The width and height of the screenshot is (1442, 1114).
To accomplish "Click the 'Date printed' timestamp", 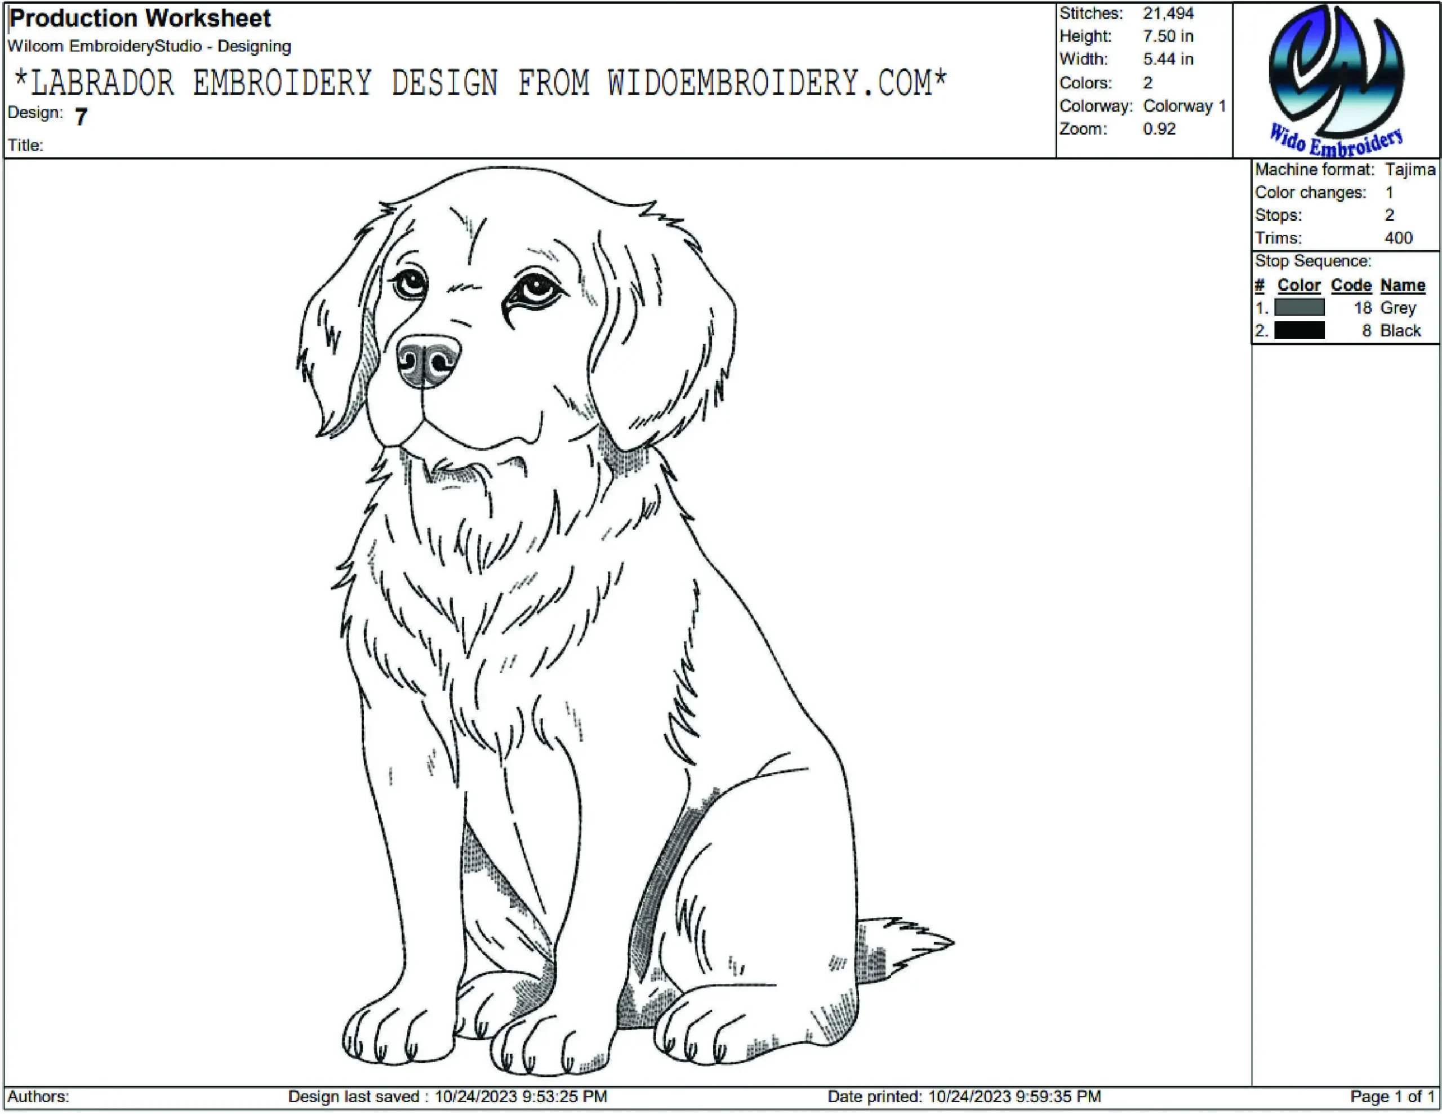I will [x=965, y=1097].
